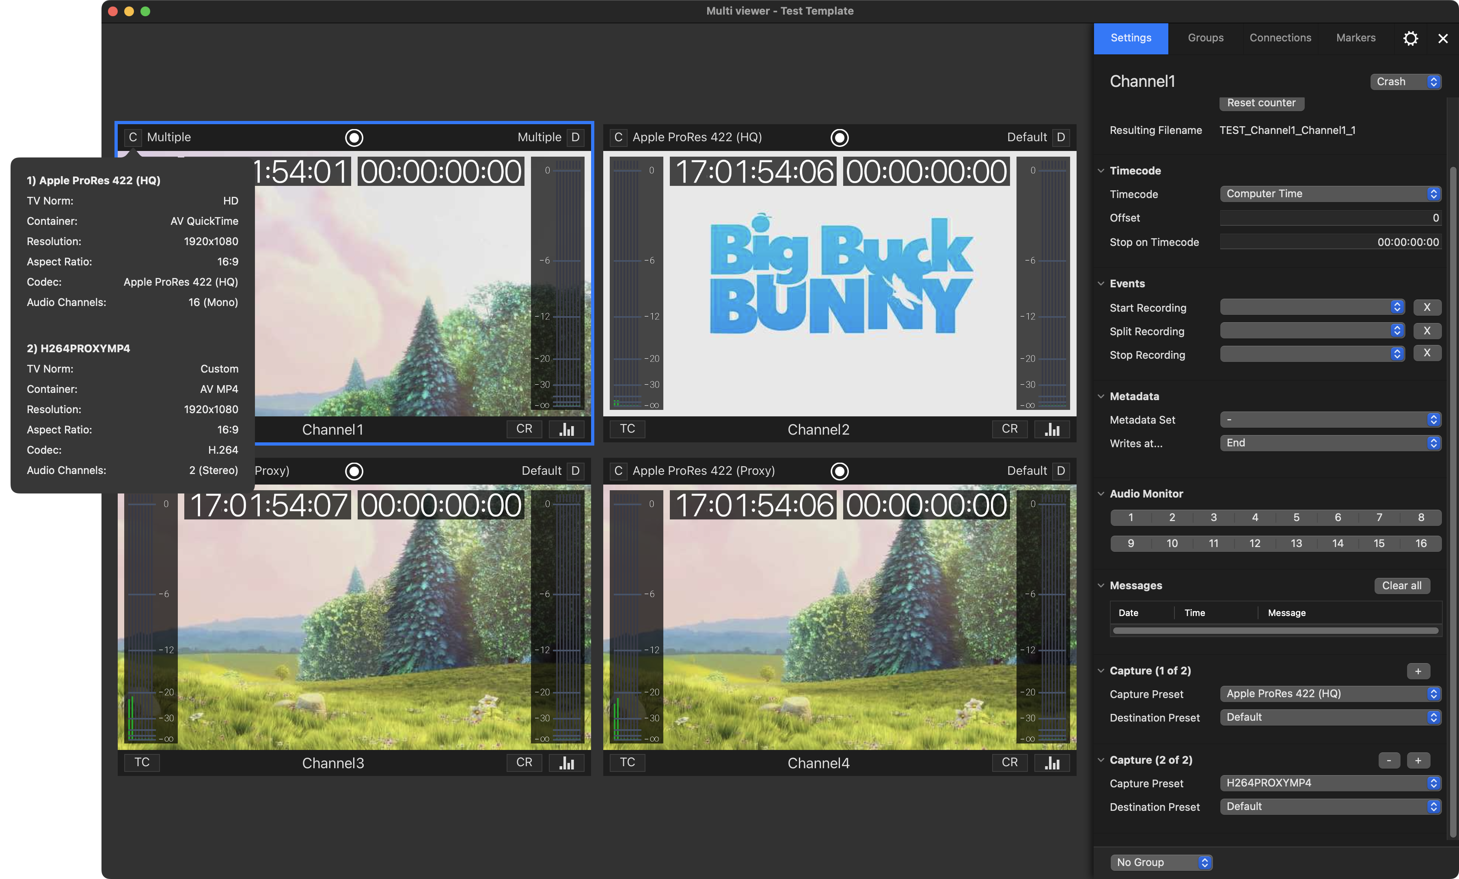Open the Split Recording event dropdown
1459x879 pixels.
point(1312,331)
